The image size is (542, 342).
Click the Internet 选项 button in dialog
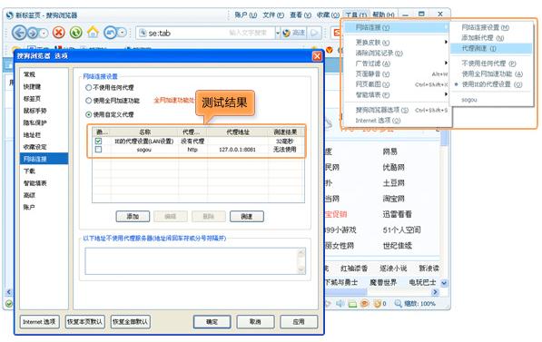tap(39, 322)
